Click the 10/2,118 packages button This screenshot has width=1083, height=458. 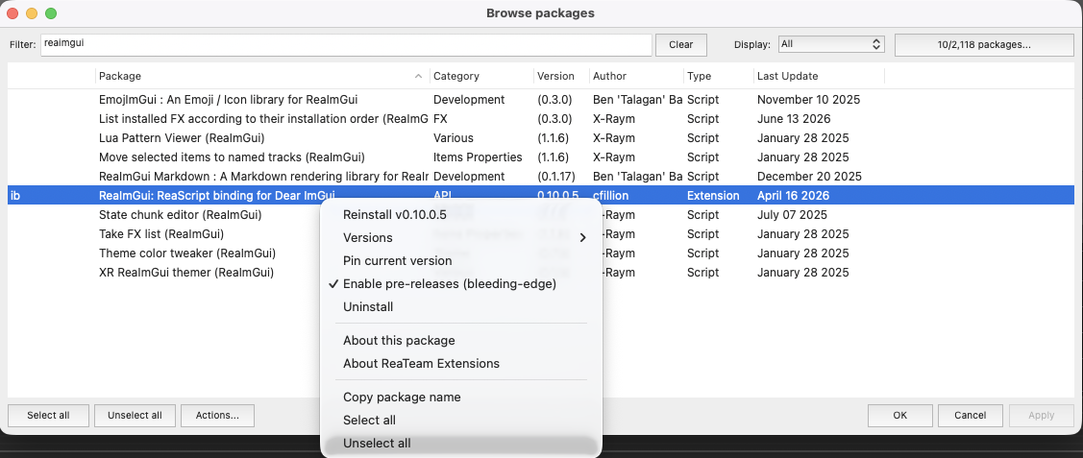[984, 44]
